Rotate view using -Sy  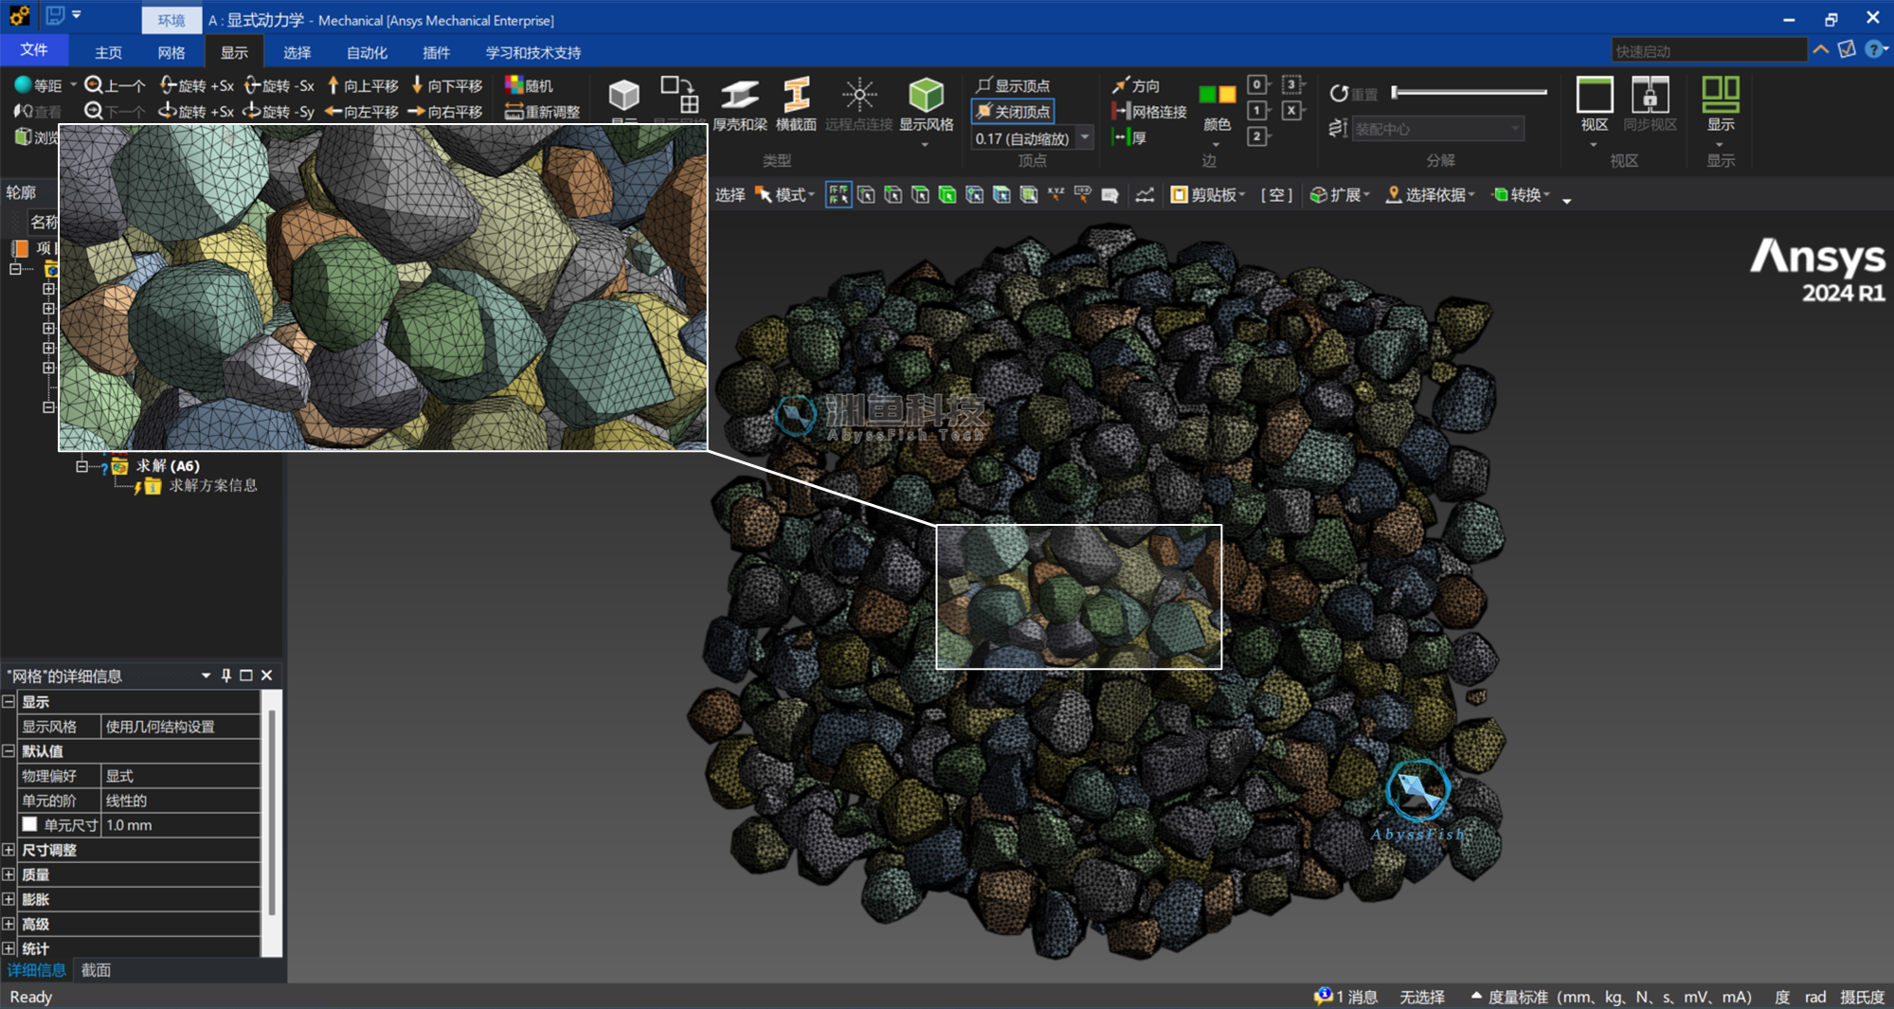pyautogui.click(x=280, y=112)
